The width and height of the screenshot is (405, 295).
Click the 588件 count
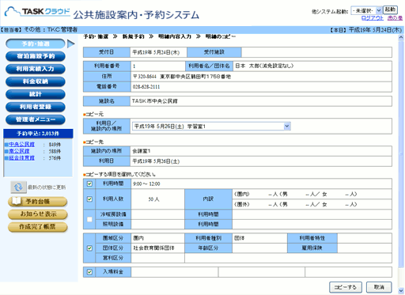click(55, 151)
